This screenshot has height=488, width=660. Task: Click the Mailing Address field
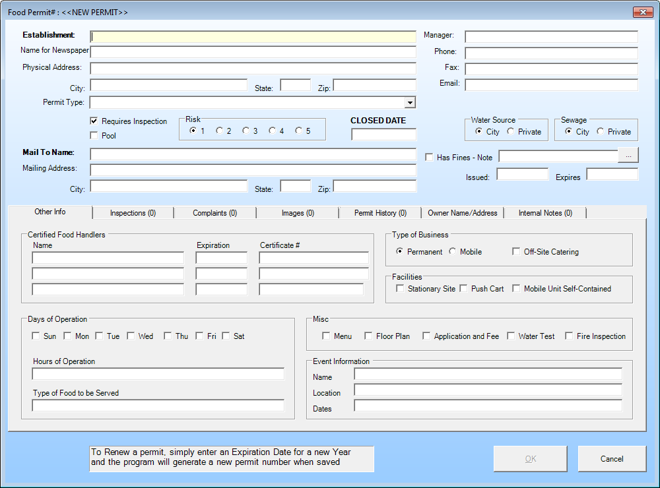253,170
